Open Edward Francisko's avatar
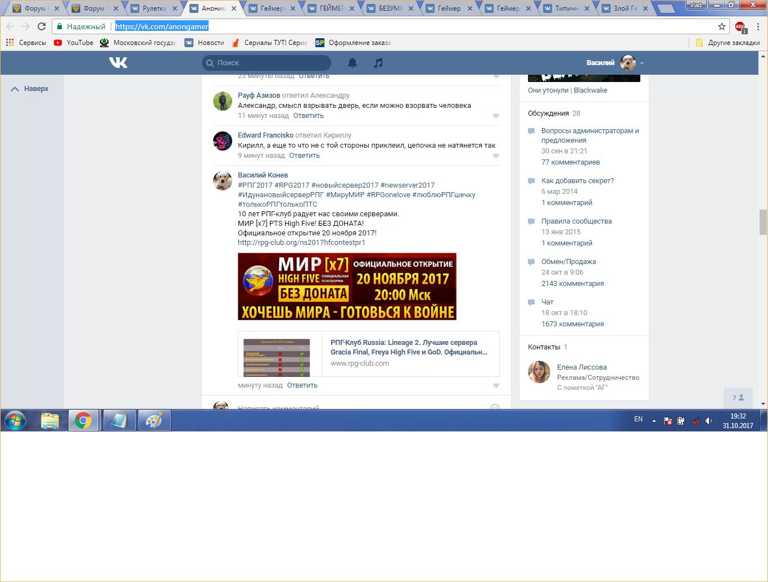Image resolution: width=768 pixels, height=582 pixels. [223, 141]
